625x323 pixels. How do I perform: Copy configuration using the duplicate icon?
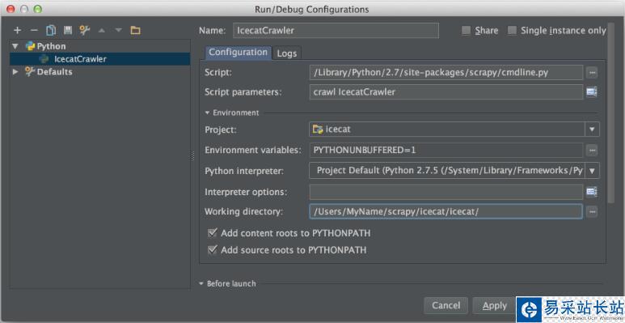(51, 30)
